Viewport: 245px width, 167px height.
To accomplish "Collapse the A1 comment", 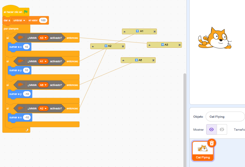I will pos(125,32).
